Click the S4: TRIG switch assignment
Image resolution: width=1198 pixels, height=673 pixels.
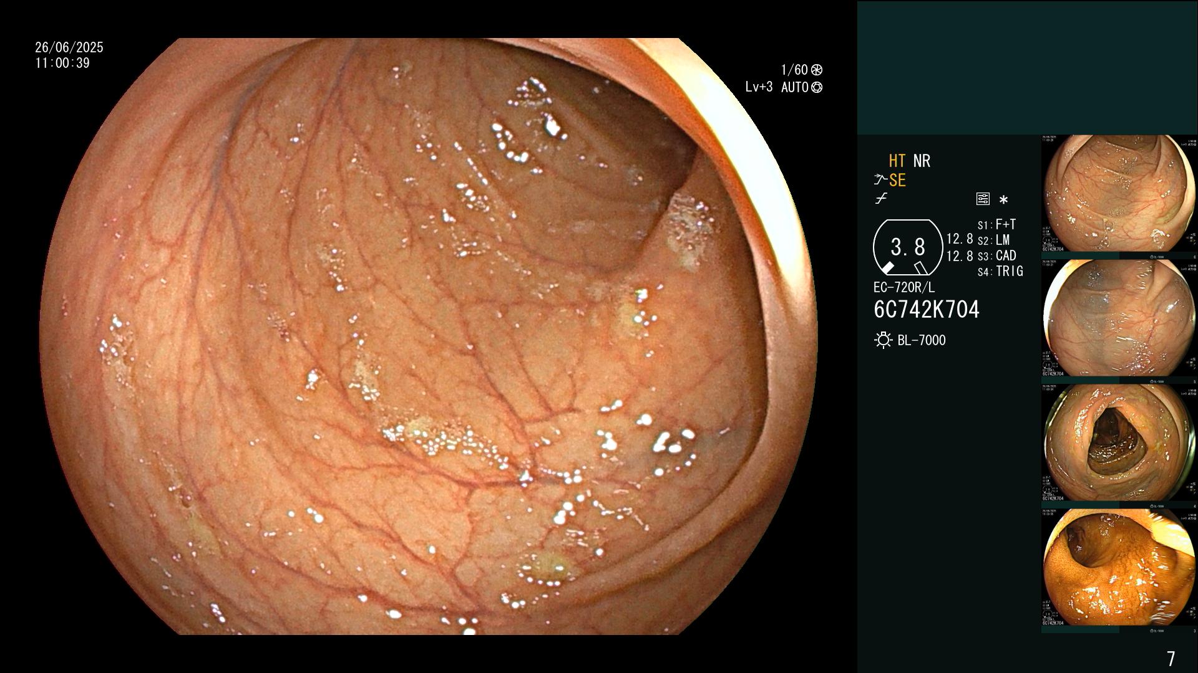coord(1000,271)
